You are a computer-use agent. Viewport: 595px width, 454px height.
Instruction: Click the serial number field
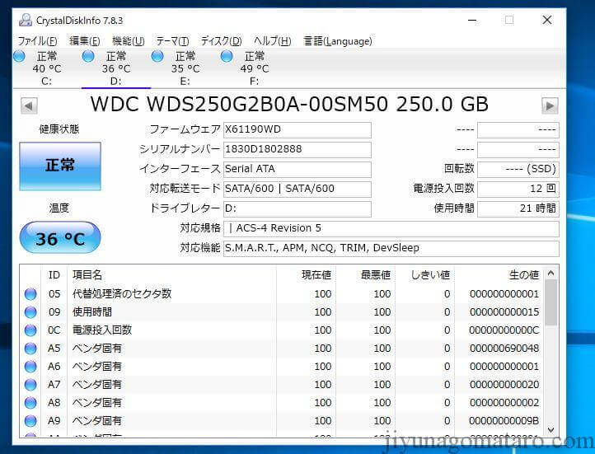[x=297, y=149]
